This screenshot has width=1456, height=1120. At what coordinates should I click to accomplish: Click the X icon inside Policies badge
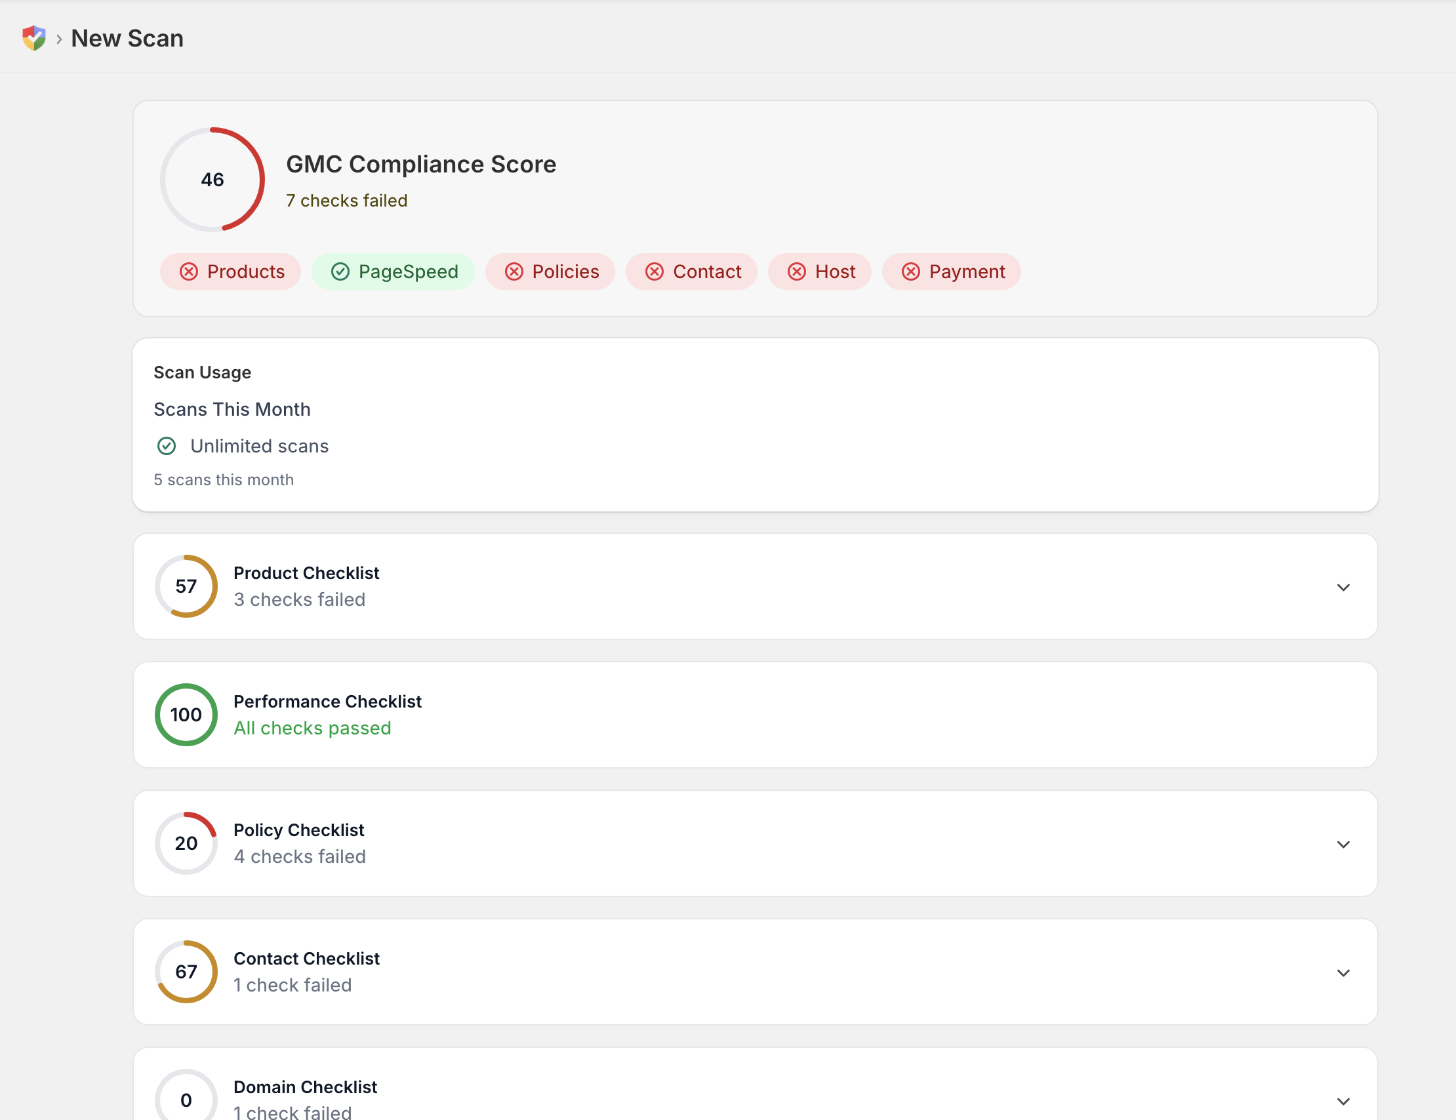pos(514,271)
